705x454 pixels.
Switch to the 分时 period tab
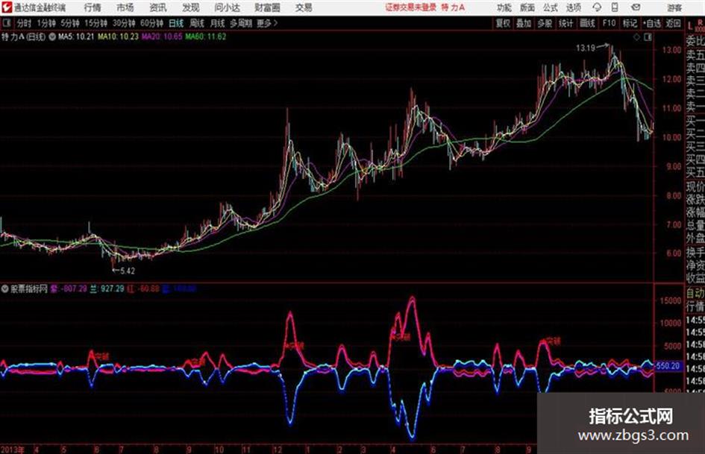(24, 23)
